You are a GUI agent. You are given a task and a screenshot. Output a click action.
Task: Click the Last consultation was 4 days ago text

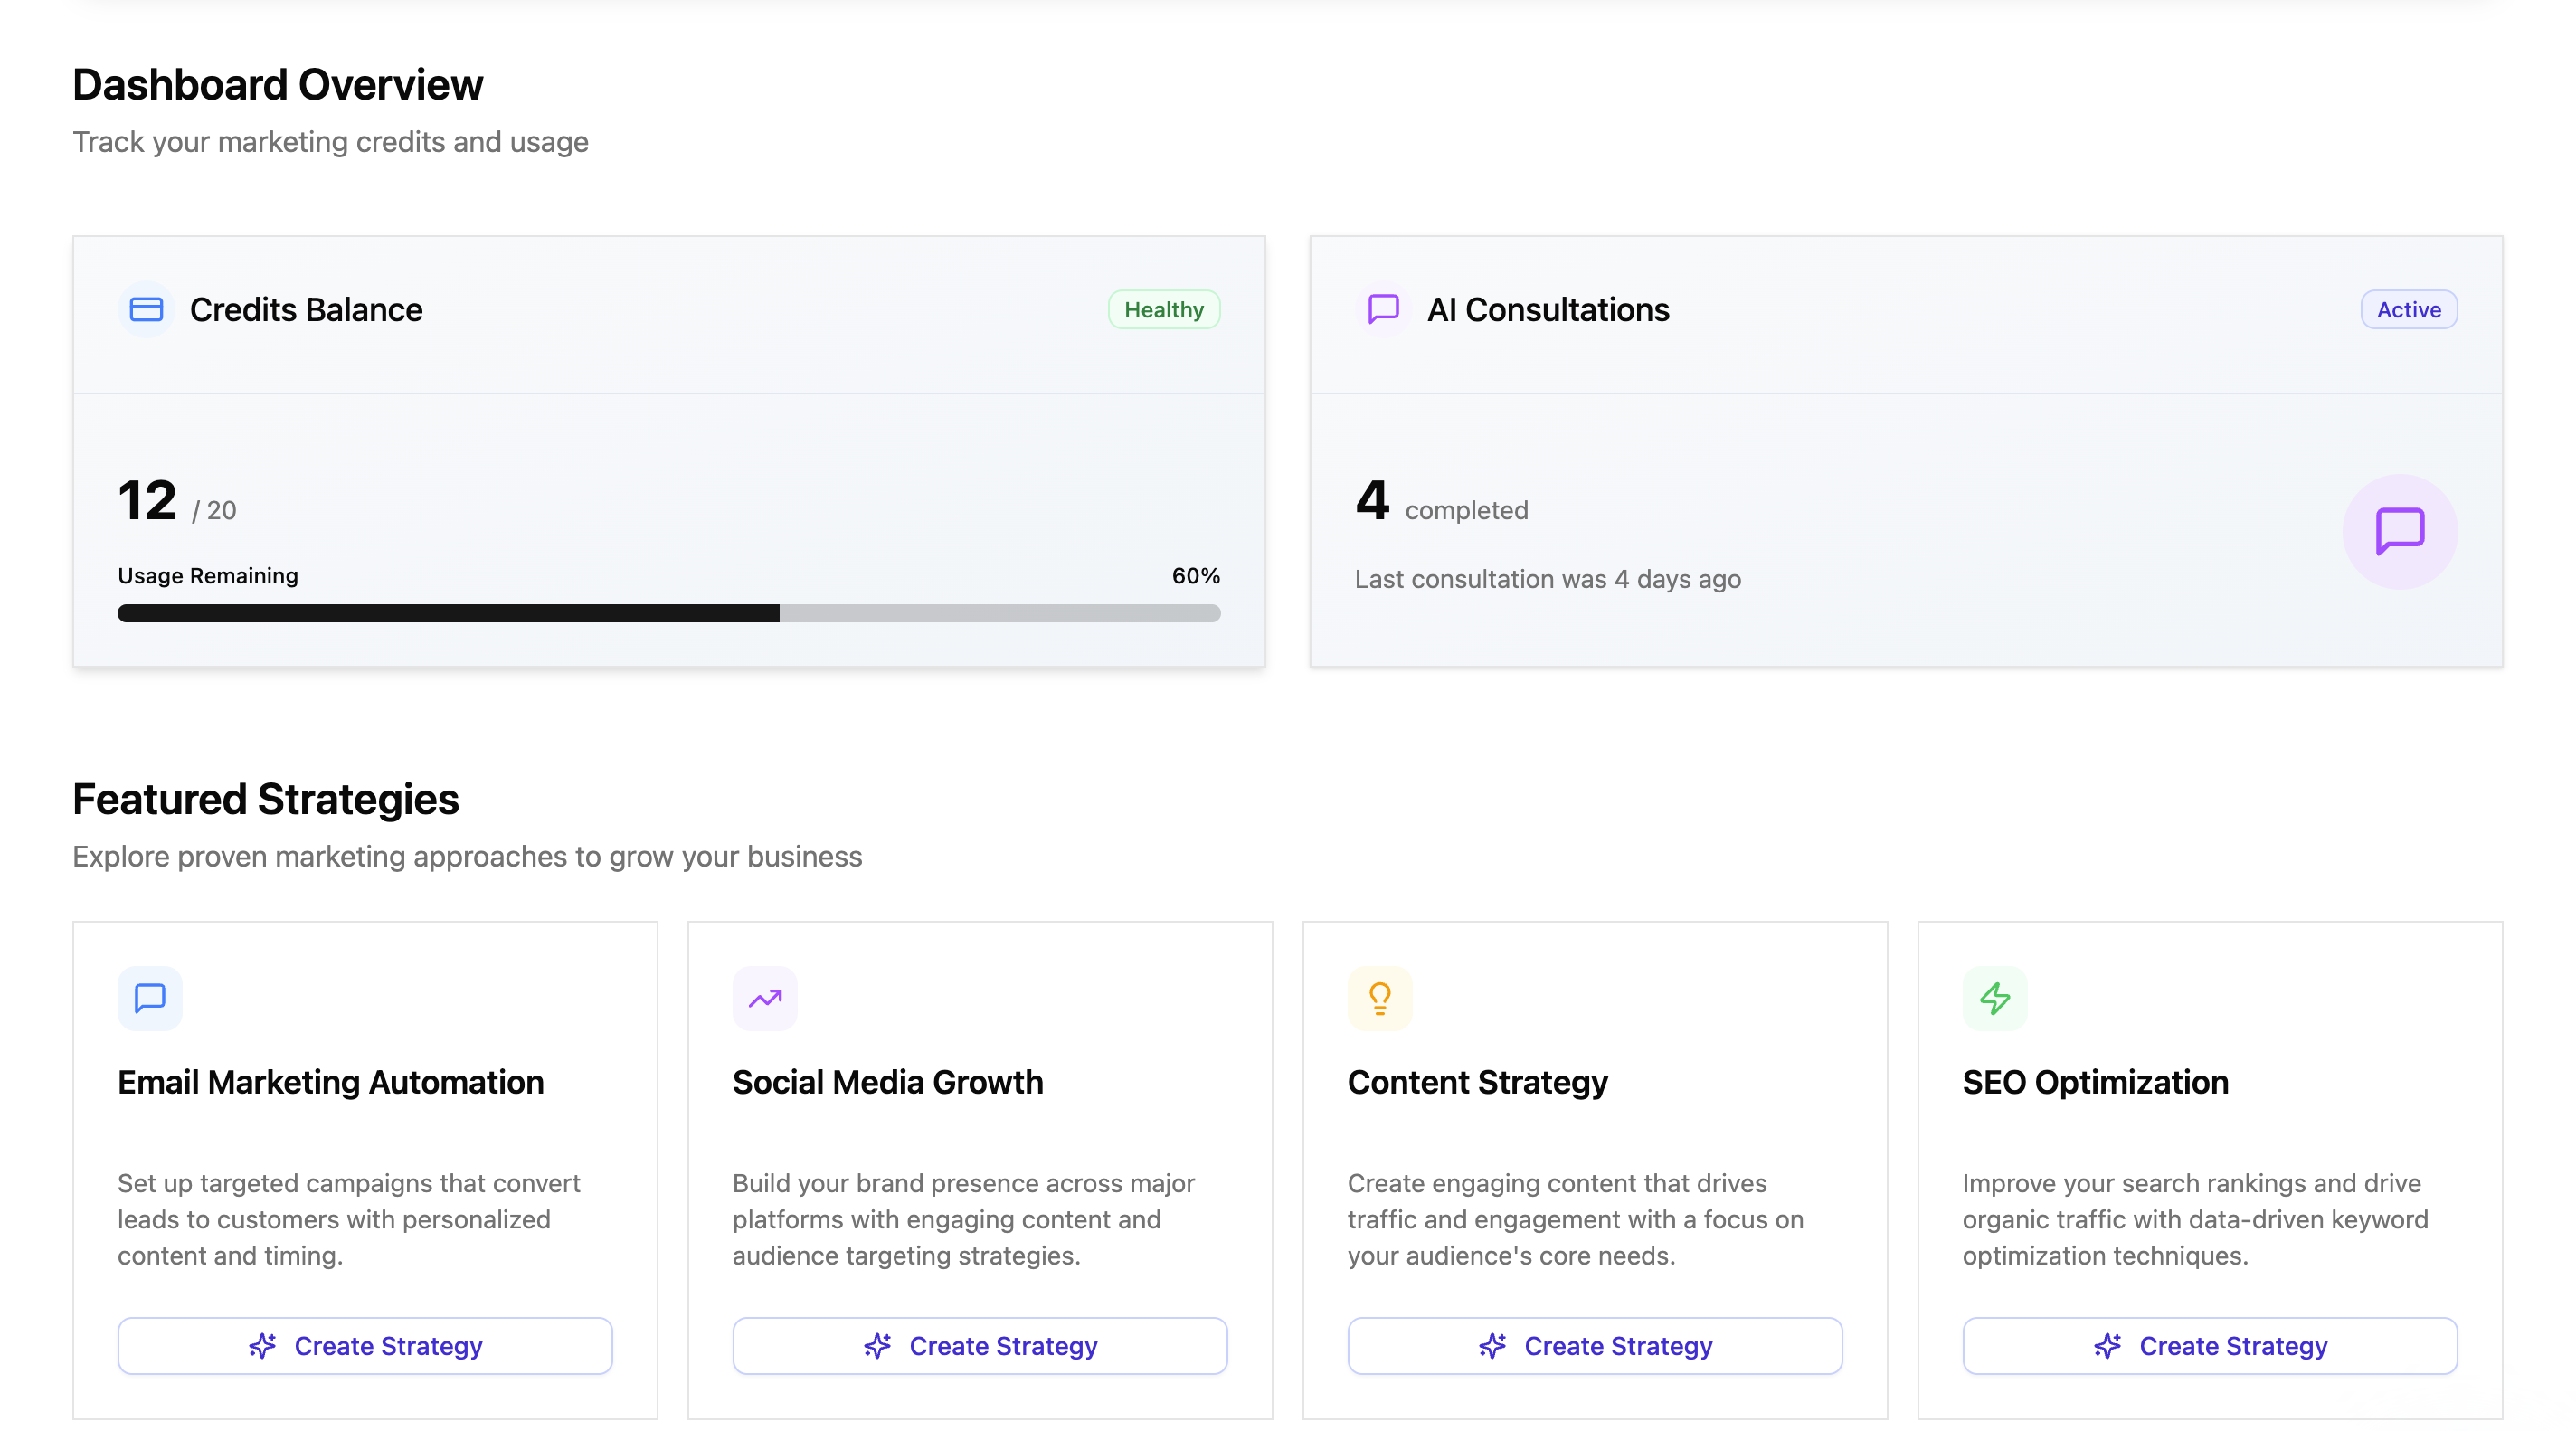(x=1547, y=579)
